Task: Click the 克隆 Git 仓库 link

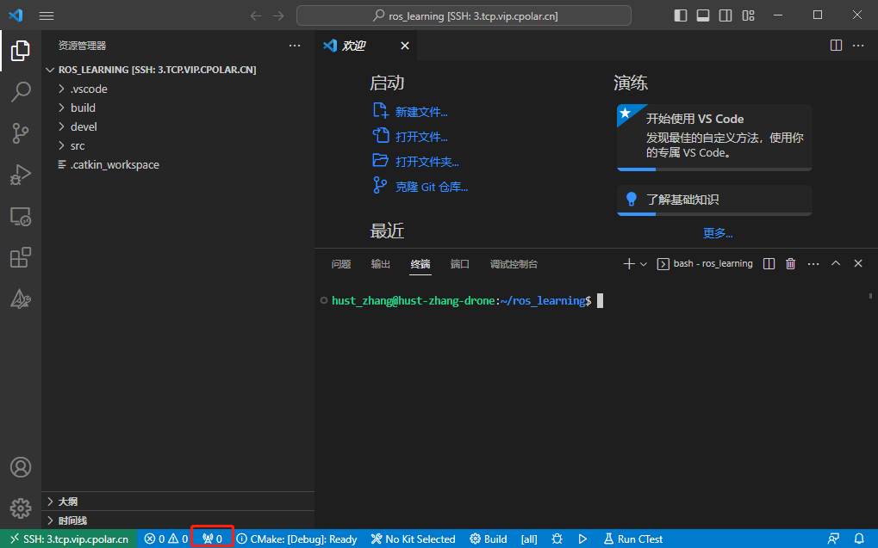Action: [x=431, y=187]
